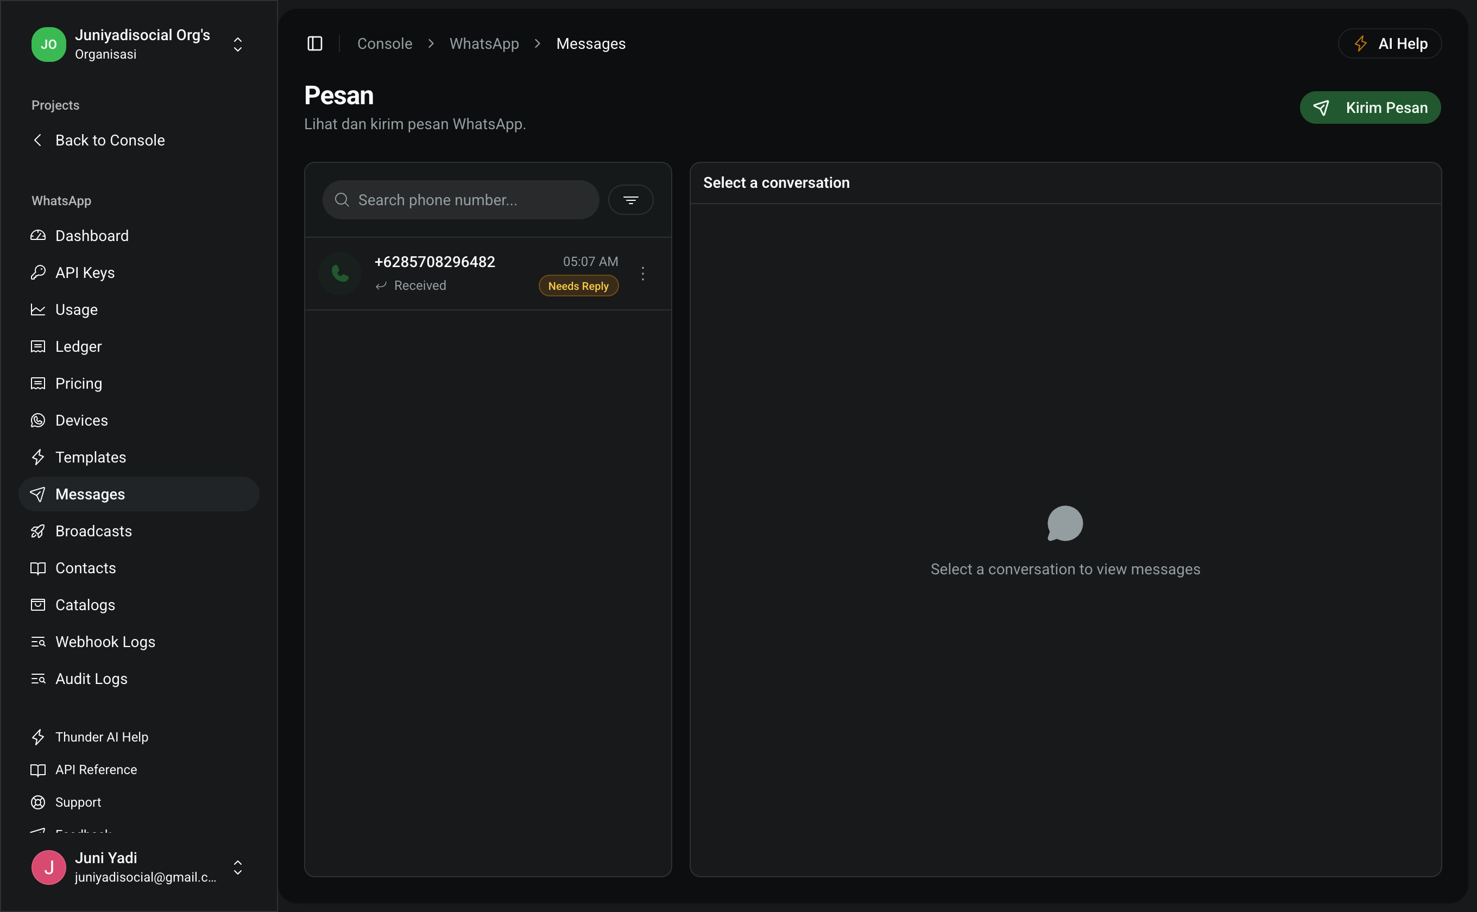Open Support link in sidebar
The image size is (1477, 912).
(139, 802)
